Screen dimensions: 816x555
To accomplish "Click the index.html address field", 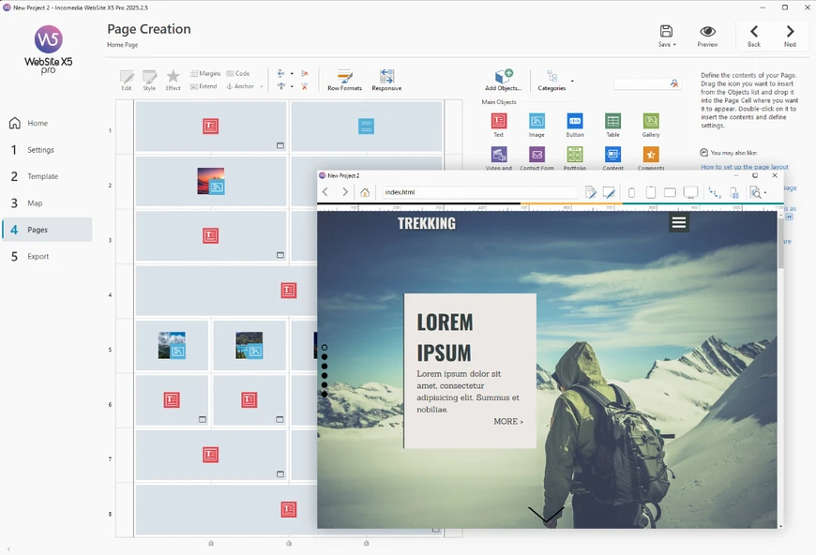I will coord(478,192).
